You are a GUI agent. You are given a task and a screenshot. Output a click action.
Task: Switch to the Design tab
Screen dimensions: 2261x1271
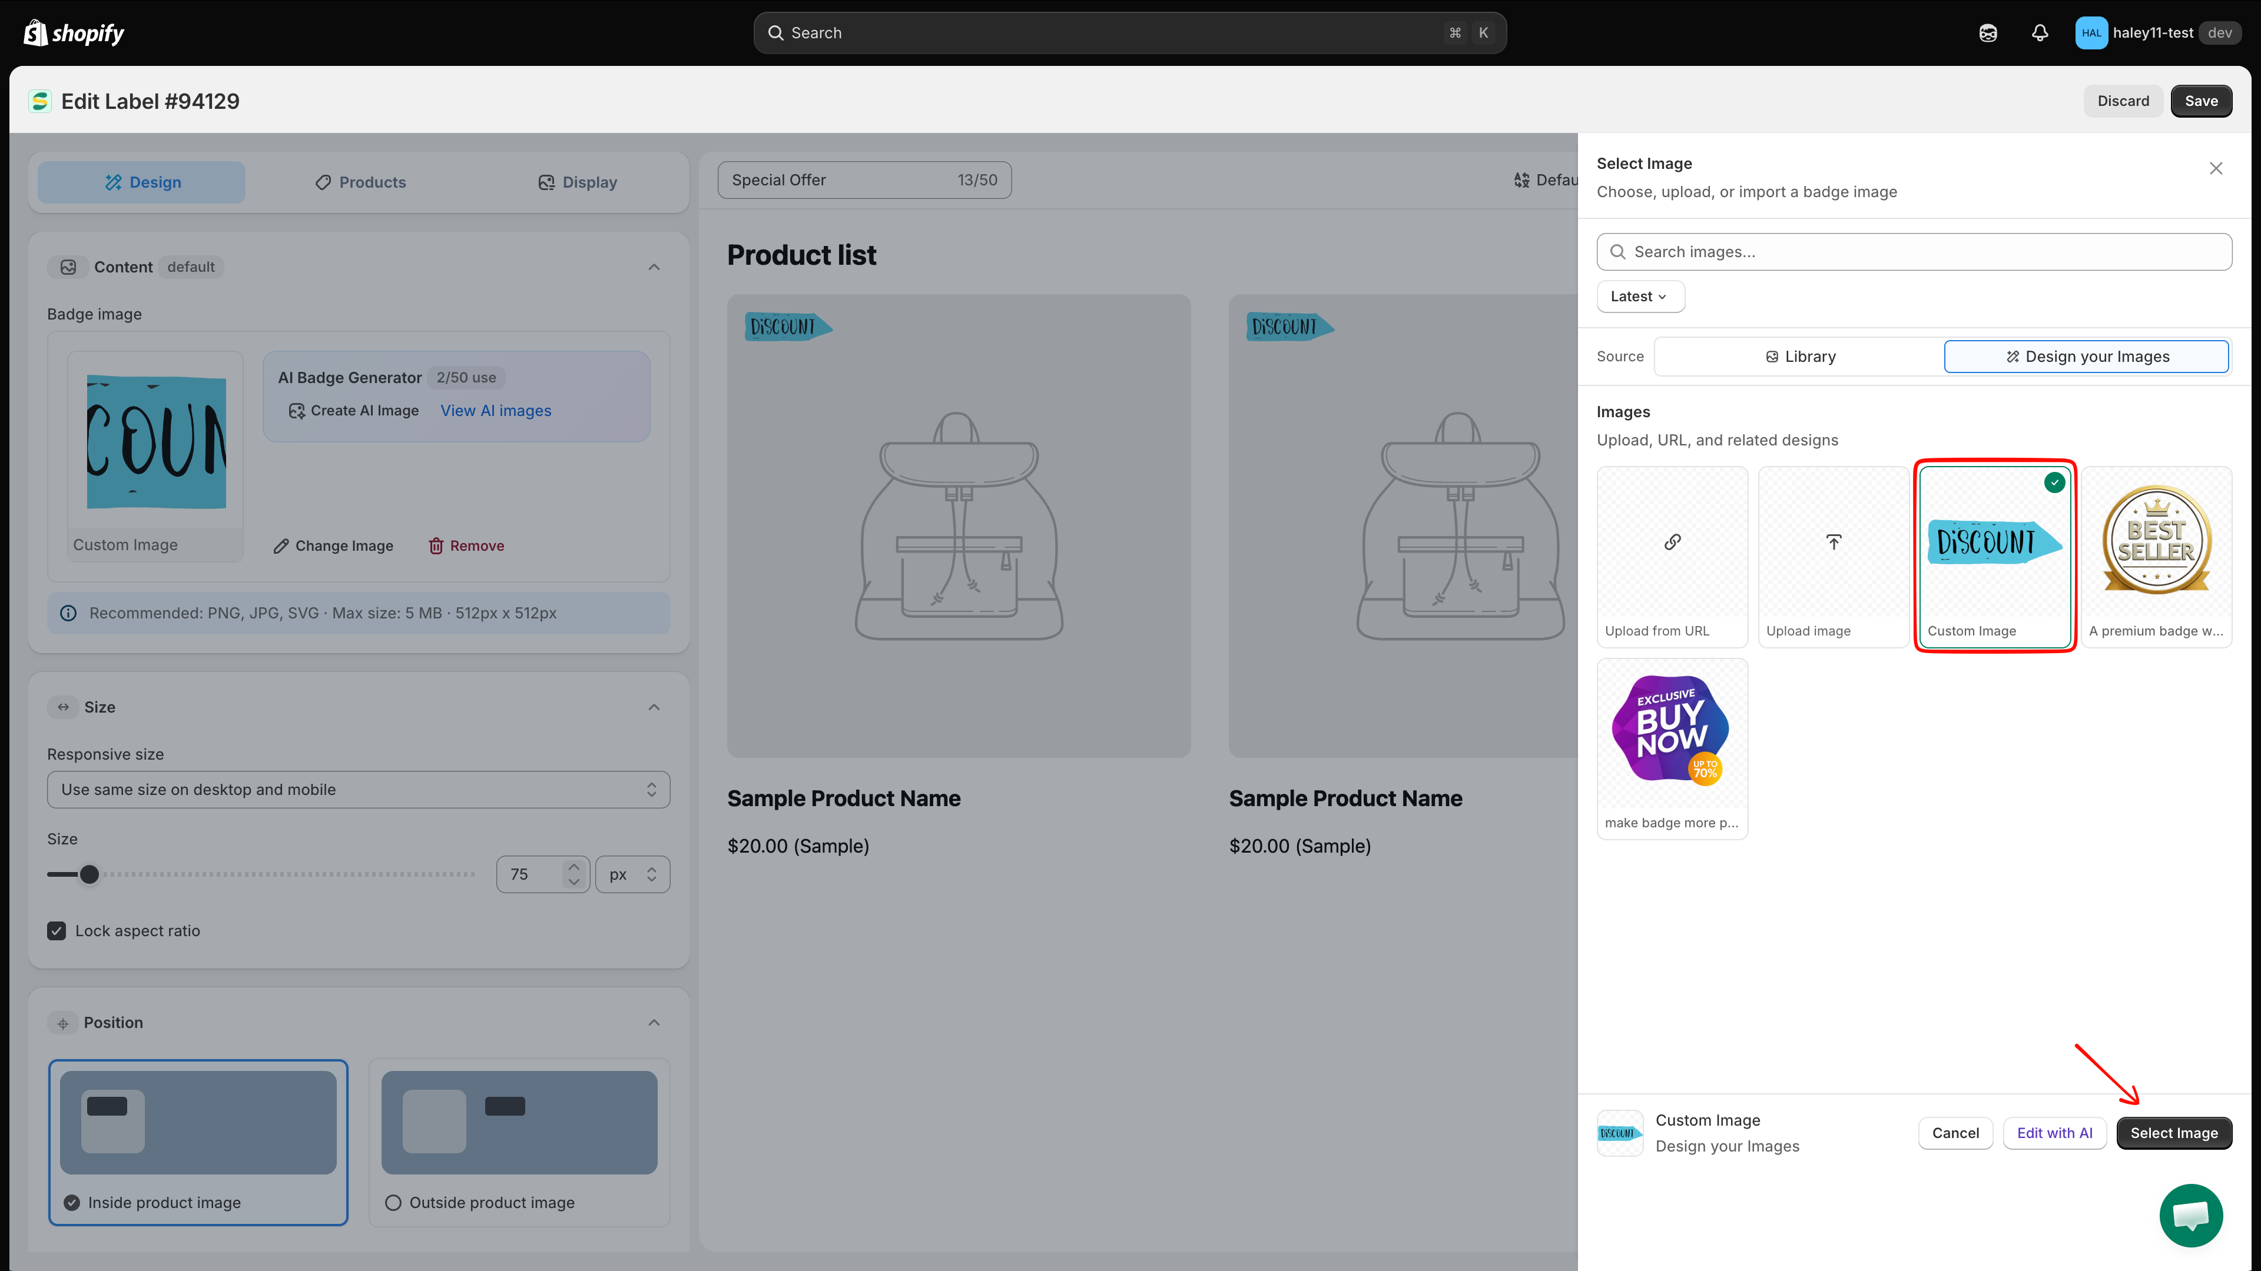click(x=141, y=182)
